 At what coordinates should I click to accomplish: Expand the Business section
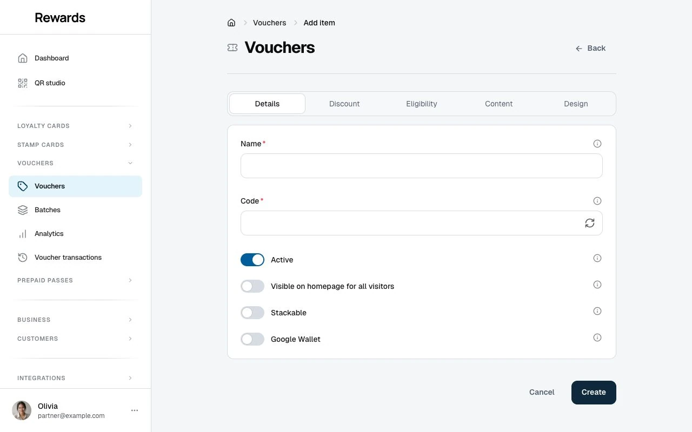click(75, 320)
